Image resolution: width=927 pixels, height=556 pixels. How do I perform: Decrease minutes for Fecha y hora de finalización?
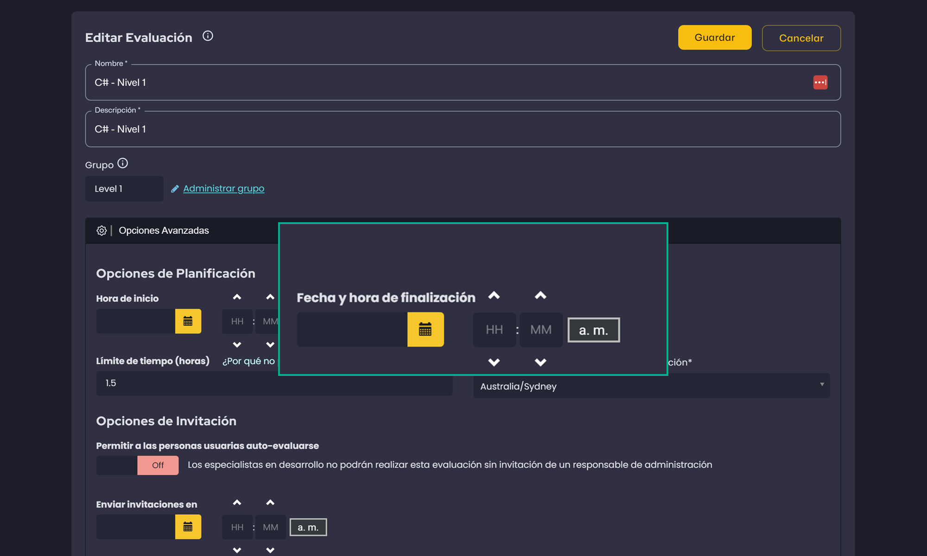(x=540, y=362)
